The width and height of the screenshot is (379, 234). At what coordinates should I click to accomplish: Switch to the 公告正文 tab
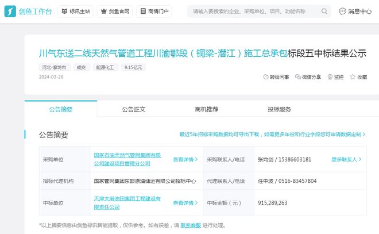(133, 109)
